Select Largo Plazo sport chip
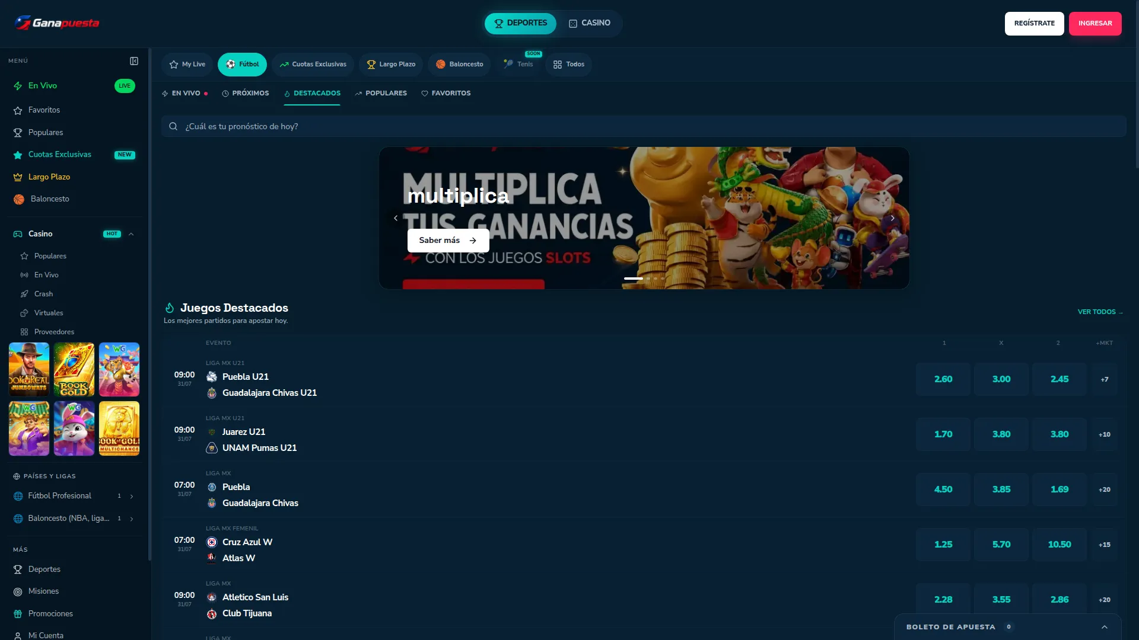Image resolution: width=1139 pixels, height=640 pixels. click(x=390, y=65)
